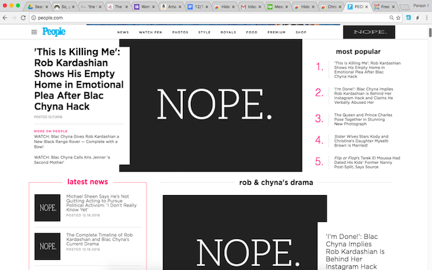Click the browser forward arrow

pyautogui.click(x=14, y=18)
